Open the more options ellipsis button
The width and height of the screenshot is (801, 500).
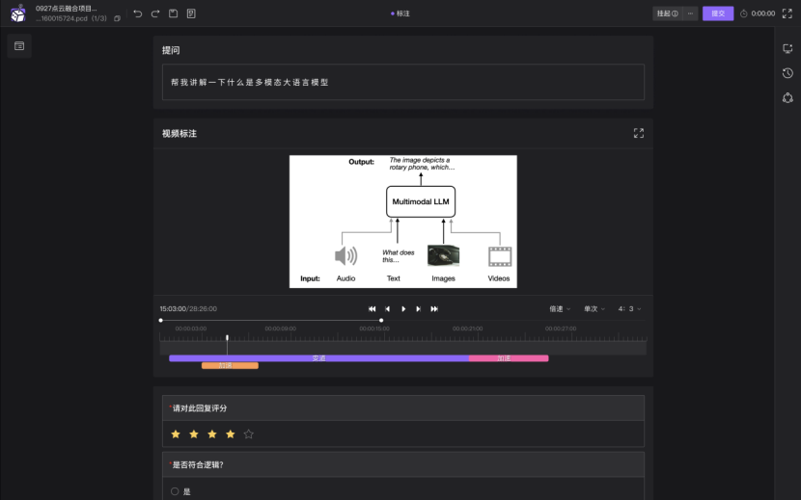690,13
